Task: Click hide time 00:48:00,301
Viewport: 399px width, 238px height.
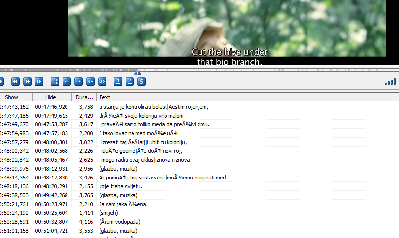Action: coord(52,143)
